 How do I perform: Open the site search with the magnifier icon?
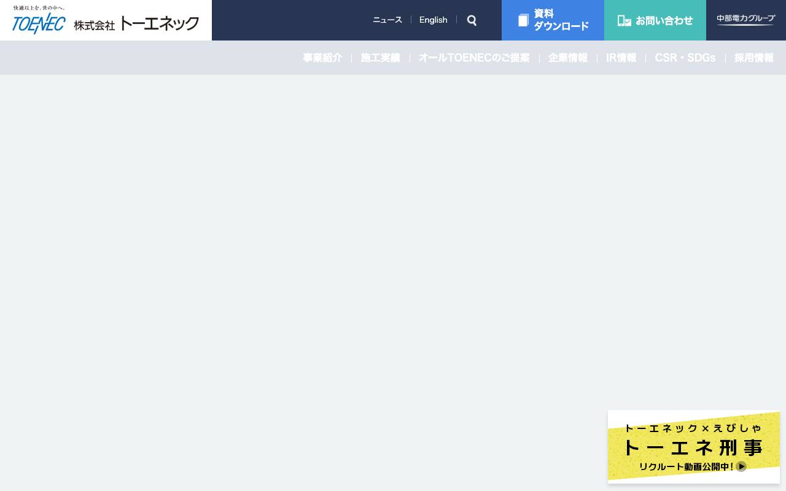point(472,20)
